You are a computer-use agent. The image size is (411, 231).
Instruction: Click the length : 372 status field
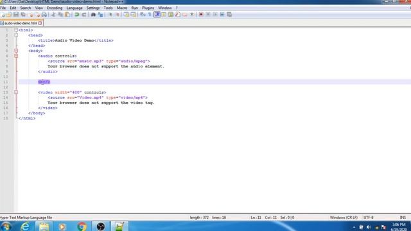pyautogui.click(x=199, y=218)
